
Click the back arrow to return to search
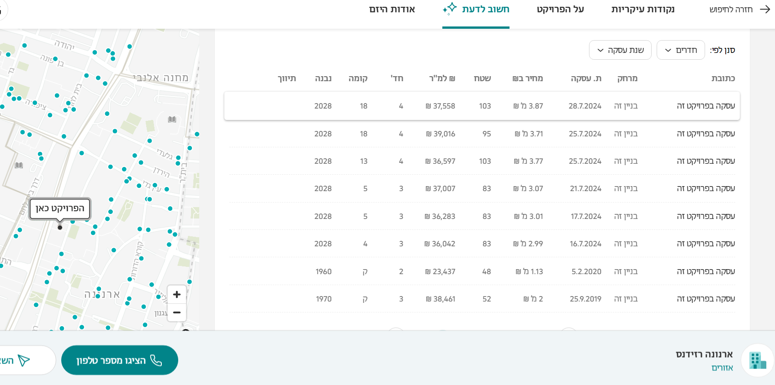point(765,10)
